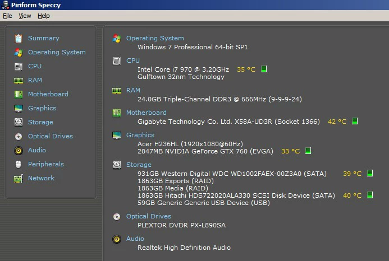389x261 pixels.
Task: Click the Audio speaker icon in sidebar
Action: tap(19, 151)
